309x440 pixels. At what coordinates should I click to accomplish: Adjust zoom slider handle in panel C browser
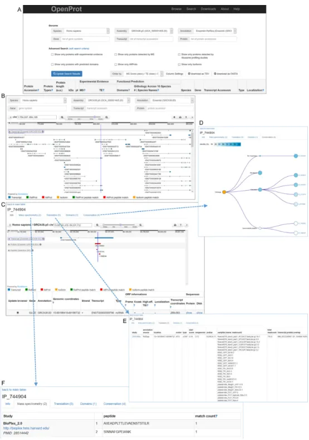(120, 225)
